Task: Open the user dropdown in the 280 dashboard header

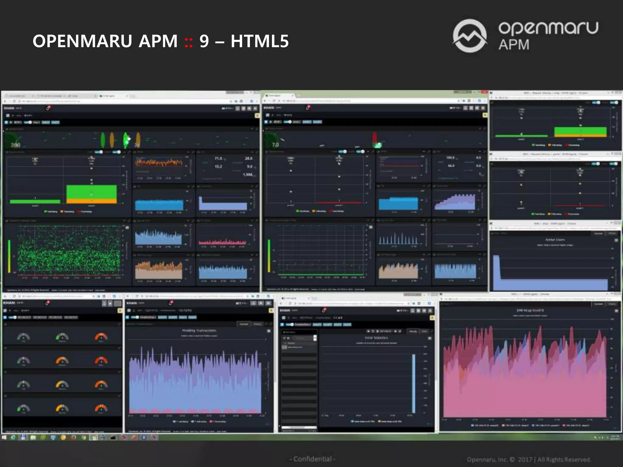Action: [x=228, y=108]
